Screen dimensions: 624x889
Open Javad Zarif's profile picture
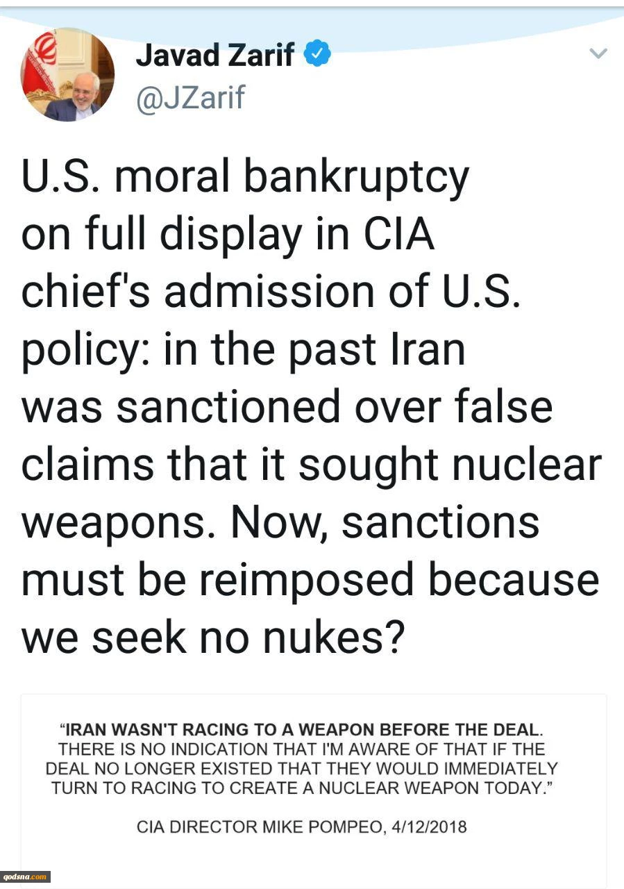point(67,75)
